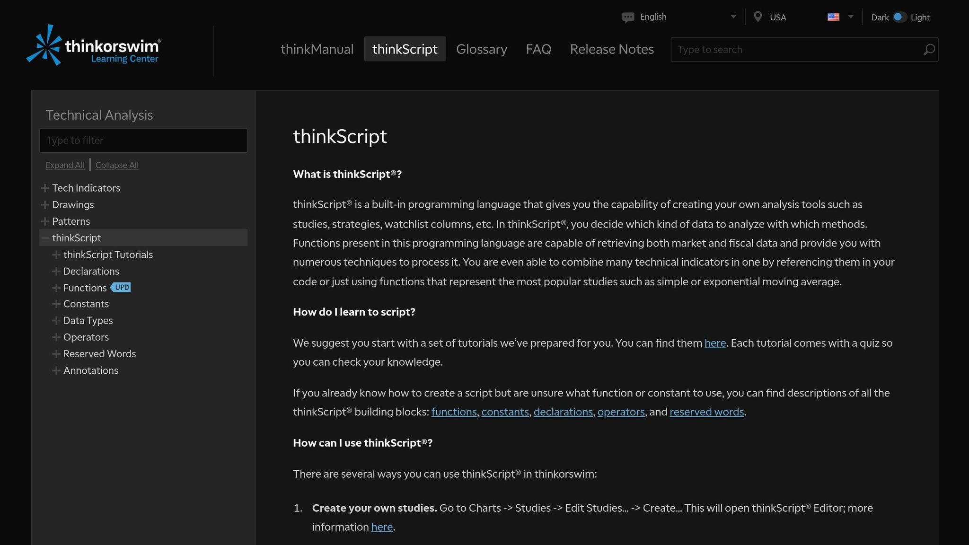Click the thinkorswim Learning Center logo
The image size is (969, 545).
pos(93,45)
